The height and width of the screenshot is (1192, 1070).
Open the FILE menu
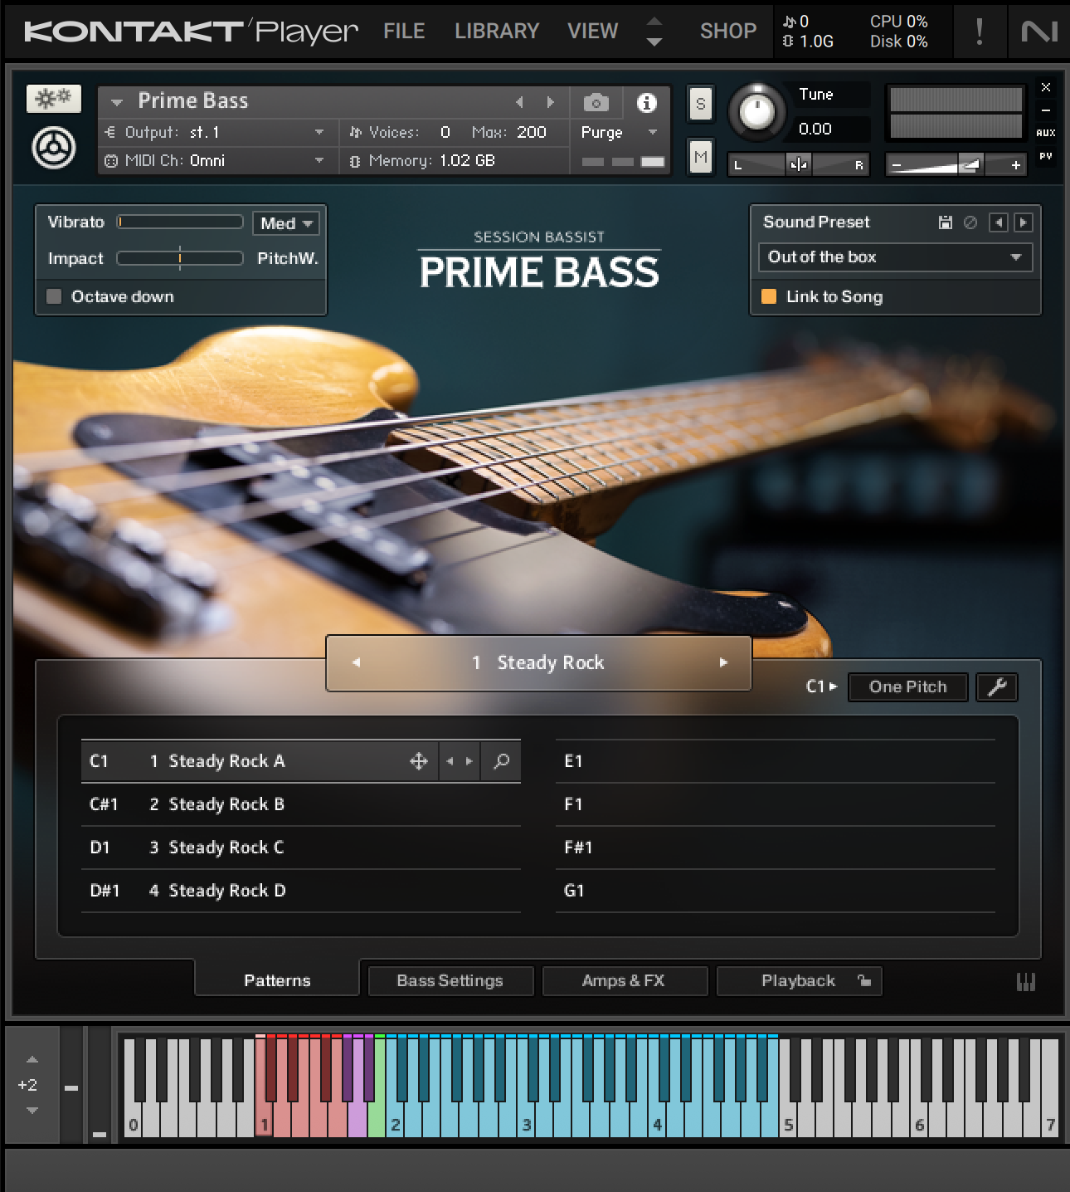404,32
